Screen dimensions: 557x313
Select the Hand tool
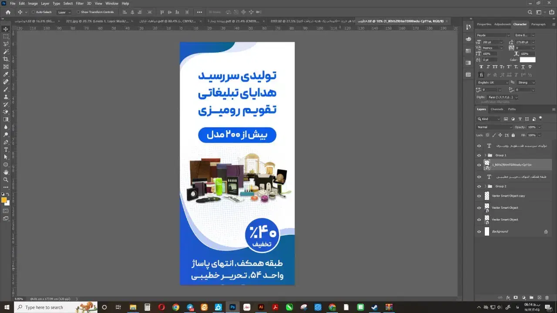pos(6,172)
